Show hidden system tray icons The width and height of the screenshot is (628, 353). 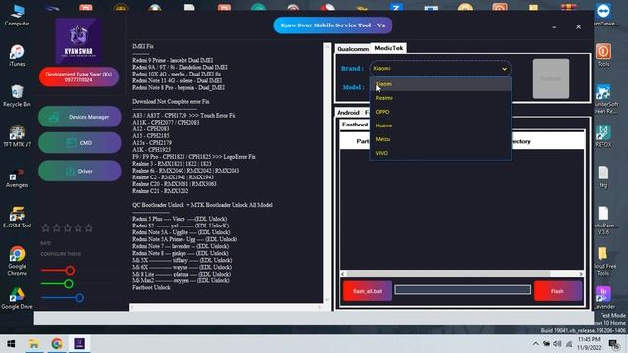(535, 344)
